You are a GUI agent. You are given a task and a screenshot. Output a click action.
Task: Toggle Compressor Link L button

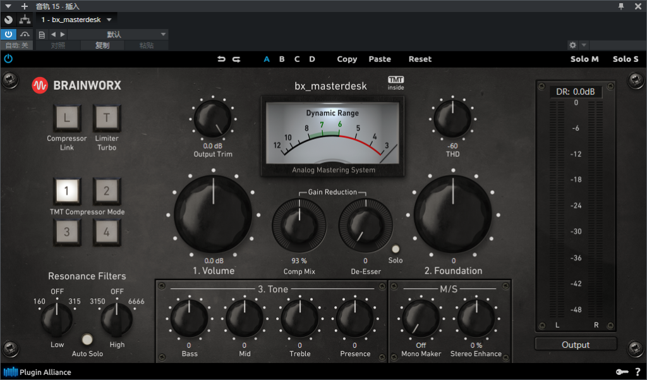[x=67, y=118]
